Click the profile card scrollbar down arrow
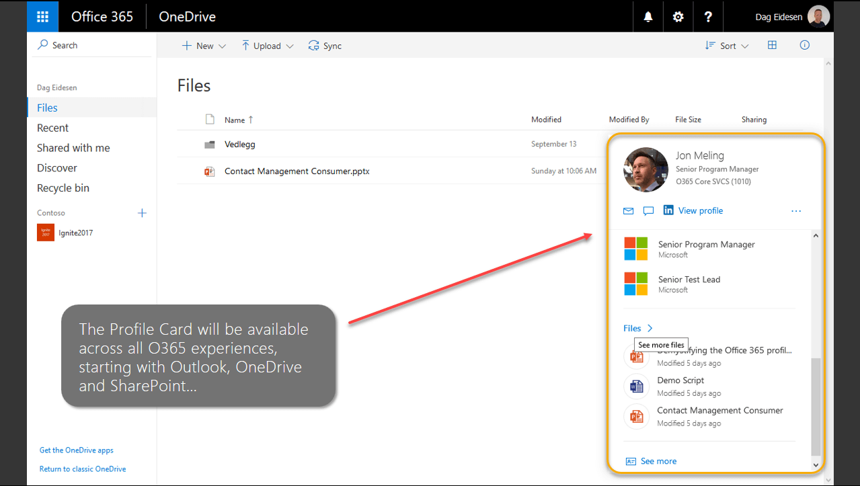860x486 pixels. point(816,464)
